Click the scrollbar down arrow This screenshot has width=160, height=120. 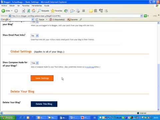tap(158, 109)
